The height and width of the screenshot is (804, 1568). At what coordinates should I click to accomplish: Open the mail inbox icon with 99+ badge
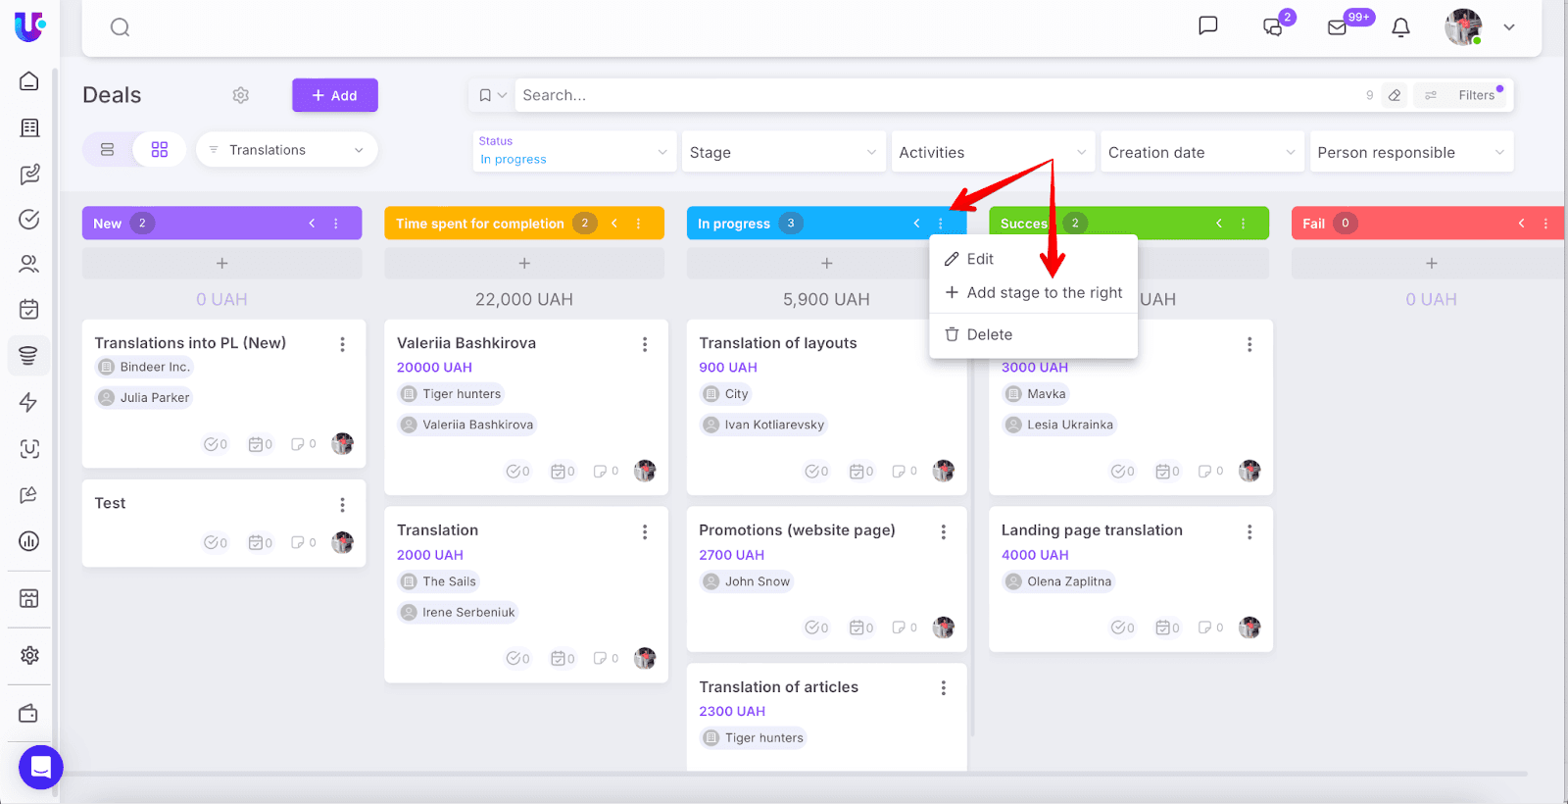coord(1338,27)
